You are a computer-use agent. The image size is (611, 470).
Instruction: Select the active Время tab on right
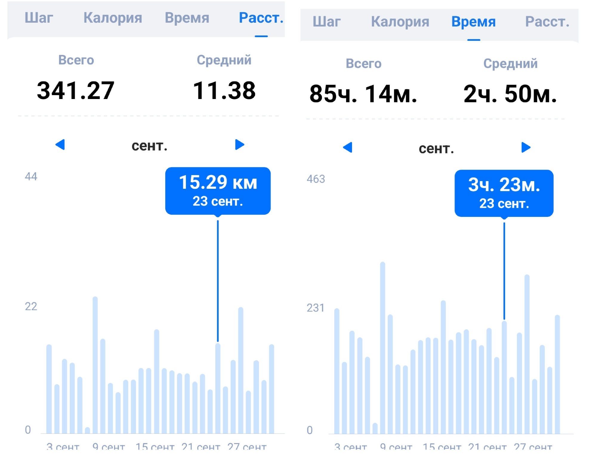[x=474, y=22]
